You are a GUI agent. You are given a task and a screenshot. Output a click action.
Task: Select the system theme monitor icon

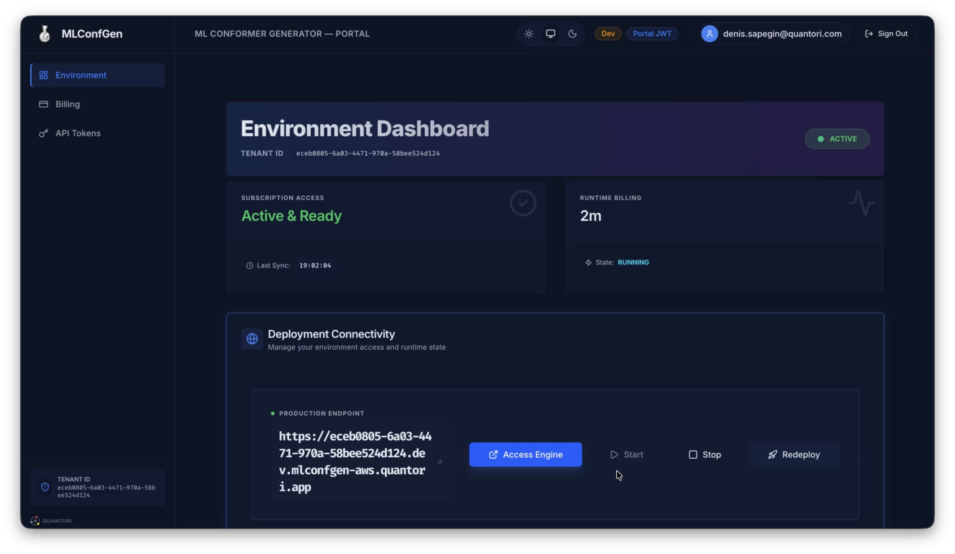coord(550,34)
